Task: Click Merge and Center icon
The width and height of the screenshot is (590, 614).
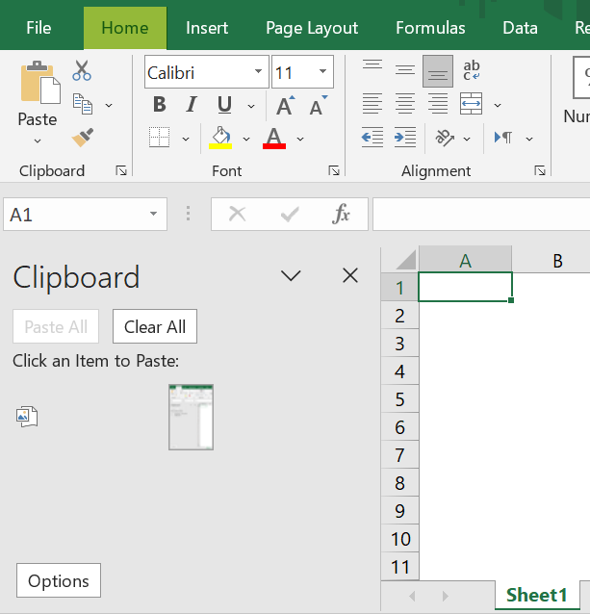Action: click(471, 104)
